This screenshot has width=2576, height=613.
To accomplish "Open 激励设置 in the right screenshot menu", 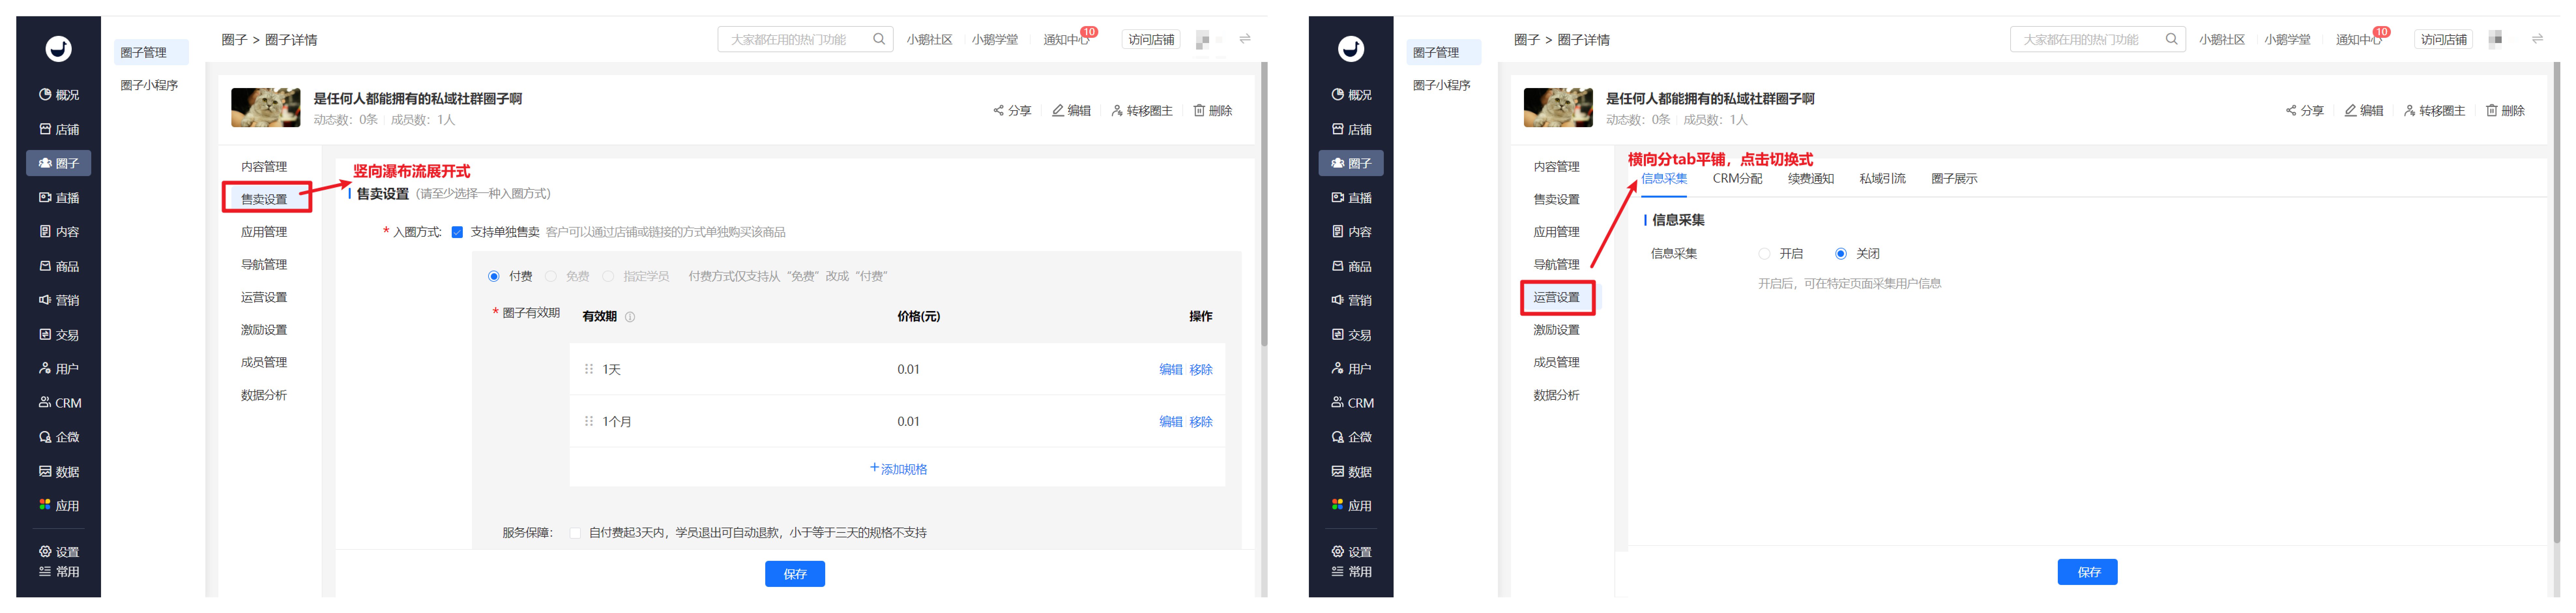I will point(1557,330).
